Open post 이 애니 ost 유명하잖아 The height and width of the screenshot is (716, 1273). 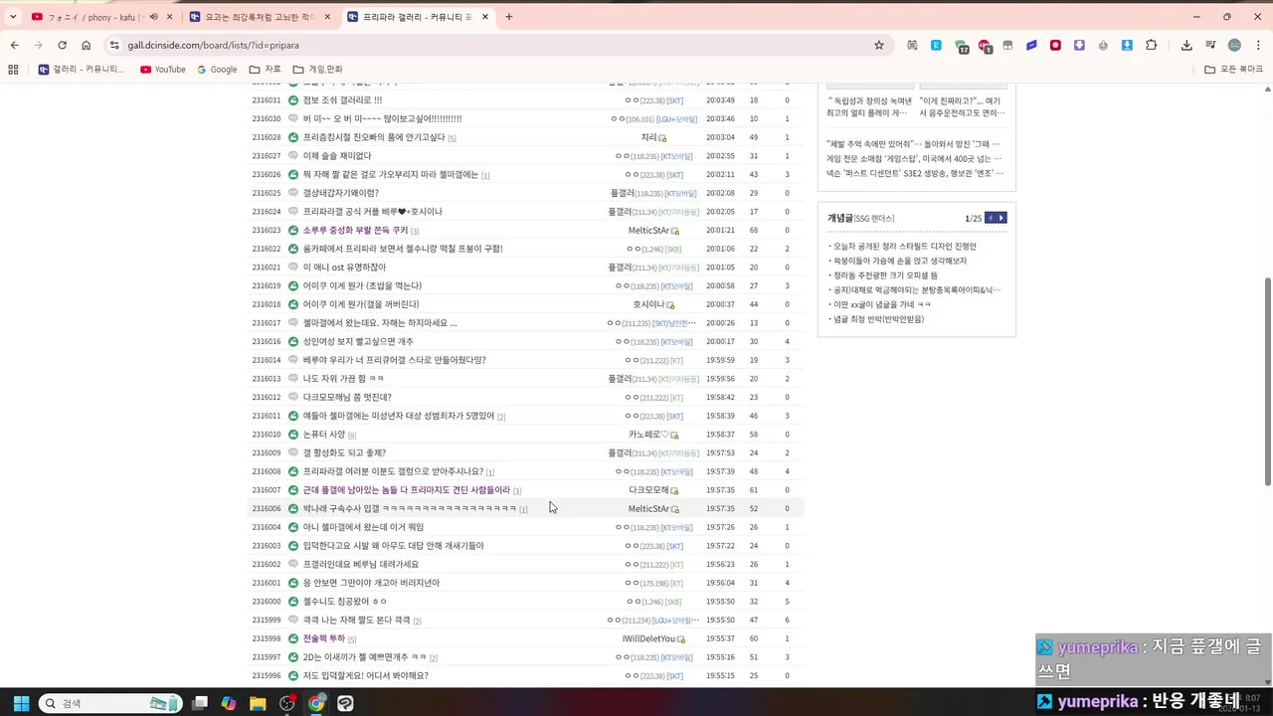coord(344,268)
